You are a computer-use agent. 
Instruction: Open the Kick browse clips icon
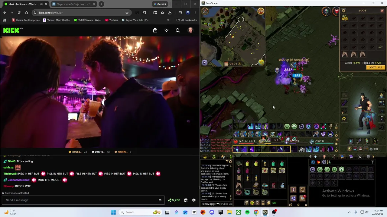point(155,30)
